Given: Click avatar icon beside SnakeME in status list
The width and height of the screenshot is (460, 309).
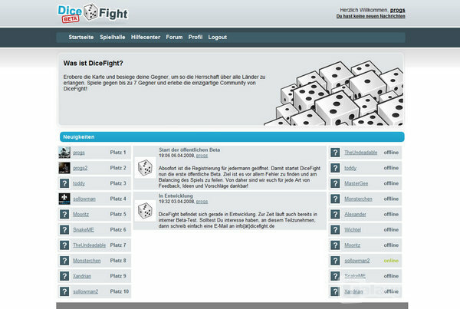Looking at the screenshot, I should tap(335, 276).
